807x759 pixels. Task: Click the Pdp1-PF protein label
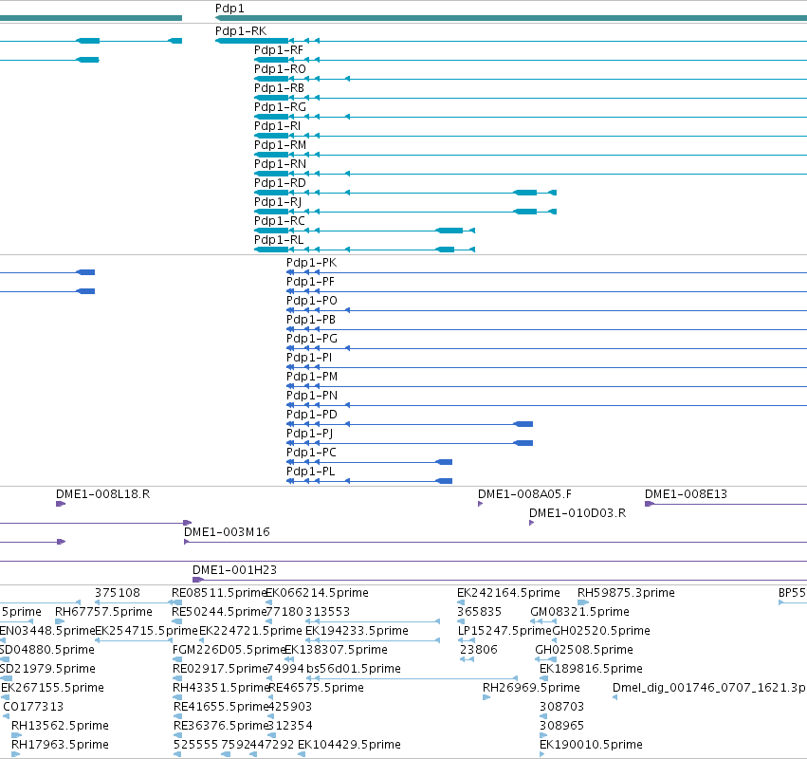(x=310, y=282)
